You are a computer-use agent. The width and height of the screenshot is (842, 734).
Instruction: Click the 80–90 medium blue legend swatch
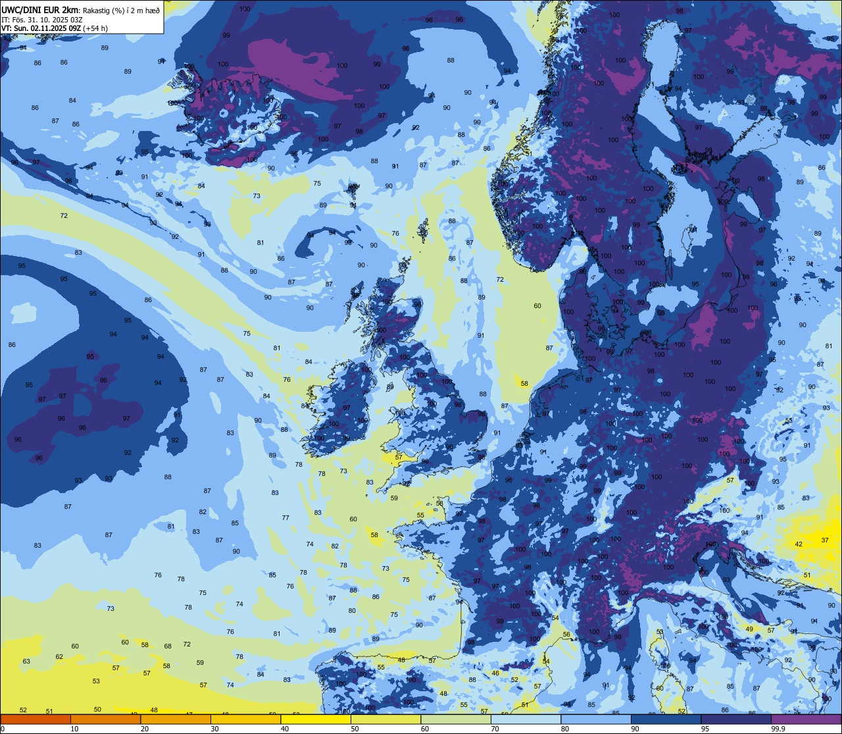coord(596,720)
